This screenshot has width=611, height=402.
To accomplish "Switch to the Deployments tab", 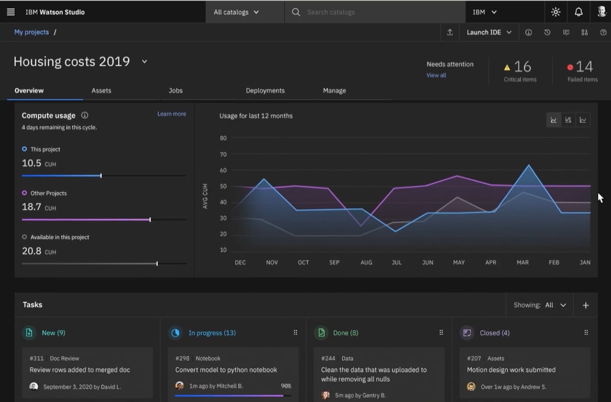I will 265,90.
